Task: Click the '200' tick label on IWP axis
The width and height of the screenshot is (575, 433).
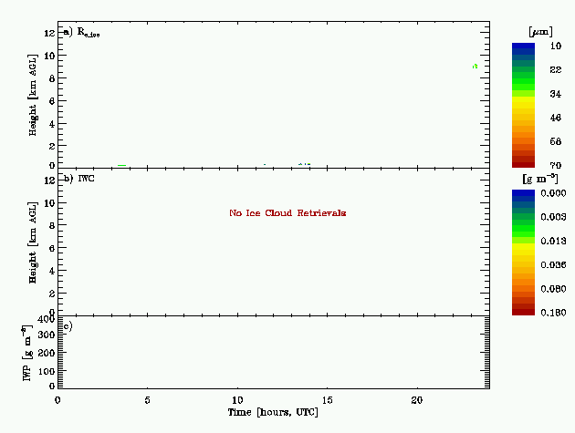Action: (x=47, y=353)
